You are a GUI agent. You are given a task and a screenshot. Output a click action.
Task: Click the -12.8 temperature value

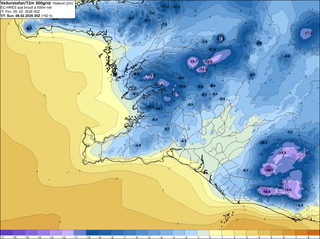click(x=151, y=76)
